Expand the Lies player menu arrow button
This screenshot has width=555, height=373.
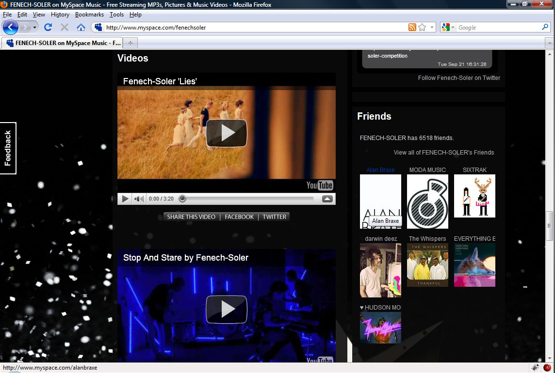click(327, 199)
